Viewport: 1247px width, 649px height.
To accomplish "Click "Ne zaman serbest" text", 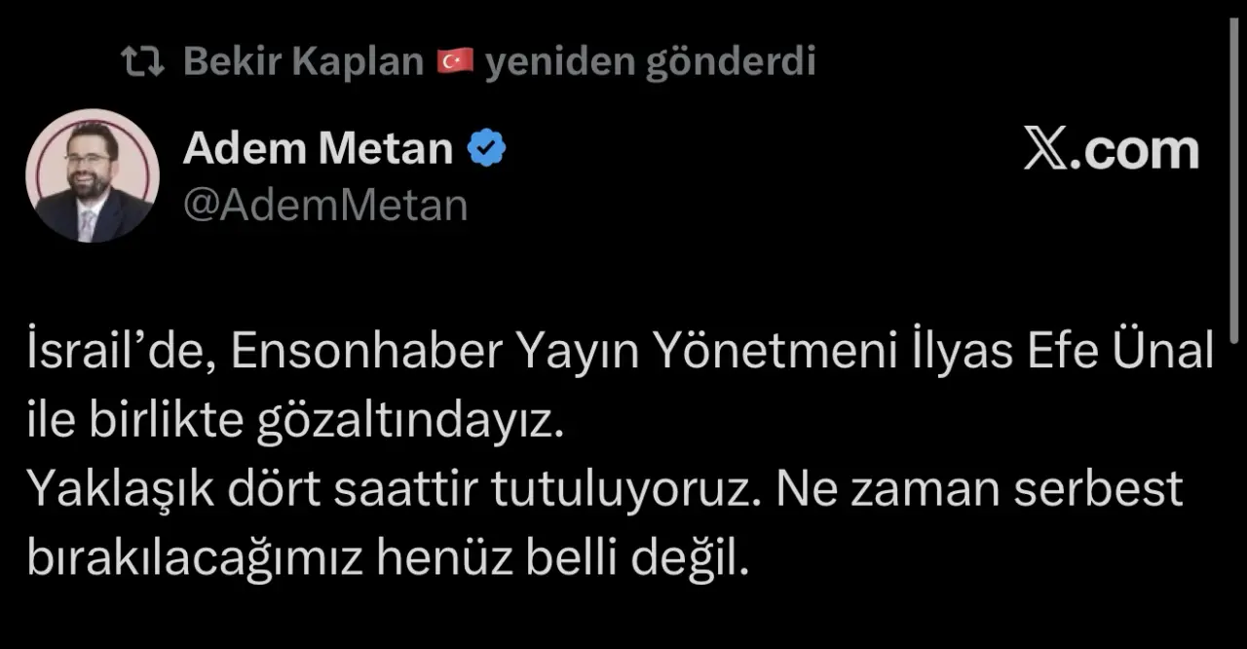I will (x=979, y=492).
